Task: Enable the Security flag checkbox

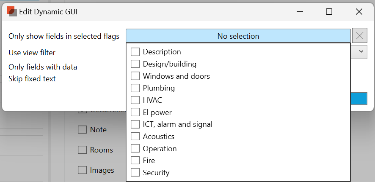Action: 135,173
